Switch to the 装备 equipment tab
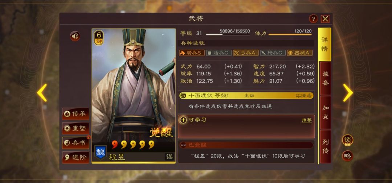 [x=325, y=78]
